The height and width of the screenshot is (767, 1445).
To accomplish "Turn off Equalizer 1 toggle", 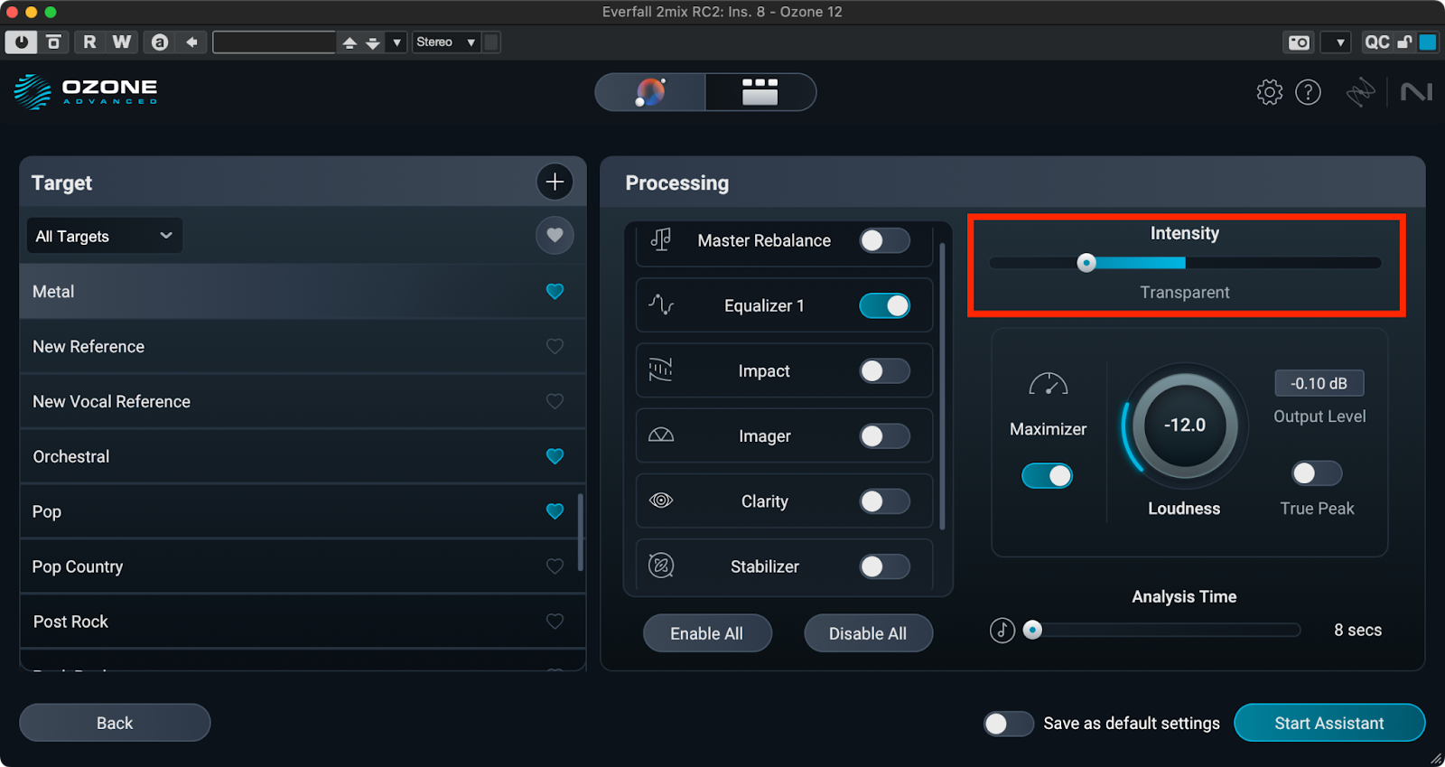I will point(884,306).
